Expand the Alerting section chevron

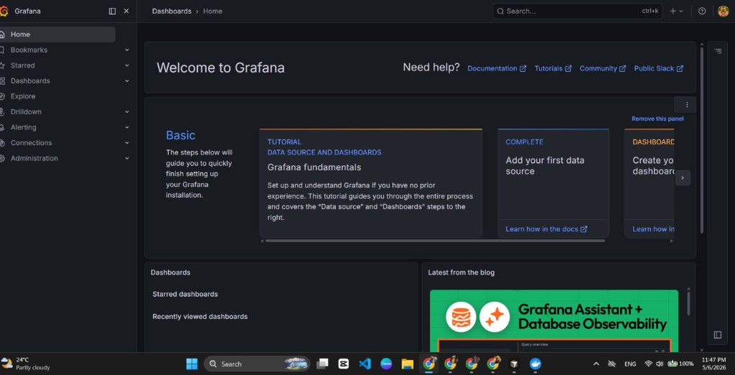pyautogui.click(x=127, y=127)
